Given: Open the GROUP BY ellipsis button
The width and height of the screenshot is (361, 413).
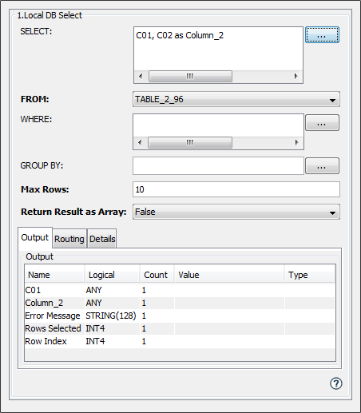Looking at the screenshot, I should pyautogui.click(x=322, y=166).
